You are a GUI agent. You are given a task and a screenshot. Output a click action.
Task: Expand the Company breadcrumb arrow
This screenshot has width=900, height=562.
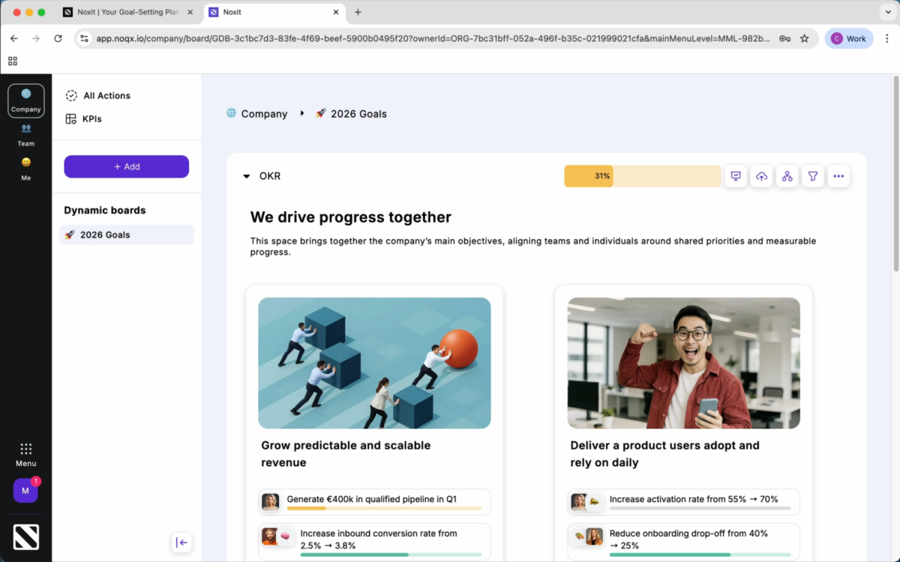coord(302,114)
